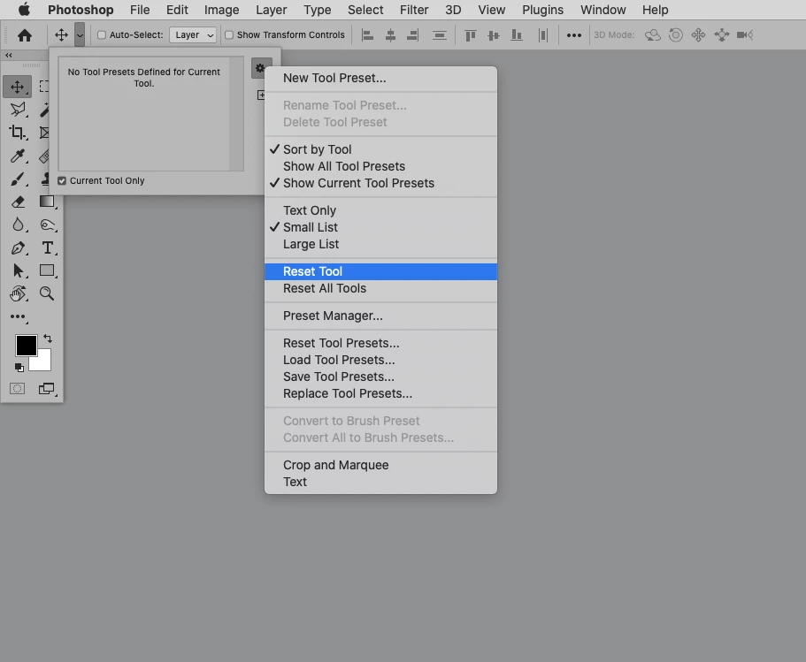Reset default foreground background colors

coord(19,367)
